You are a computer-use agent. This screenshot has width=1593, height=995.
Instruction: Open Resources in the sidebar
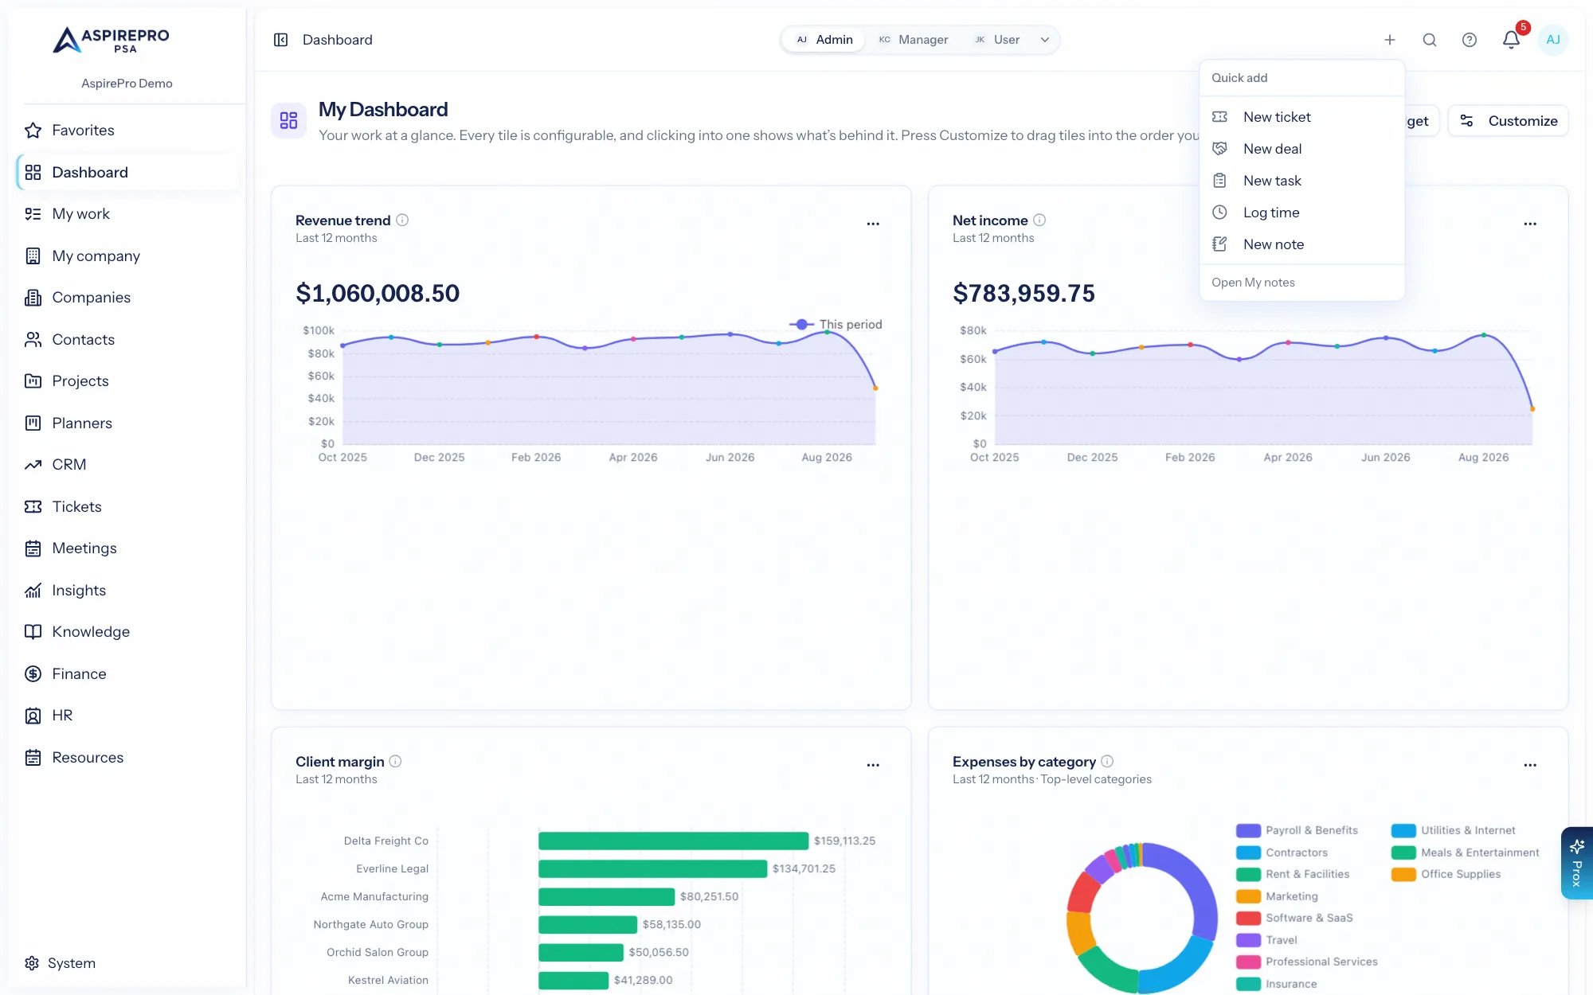(x=127, y=758)
